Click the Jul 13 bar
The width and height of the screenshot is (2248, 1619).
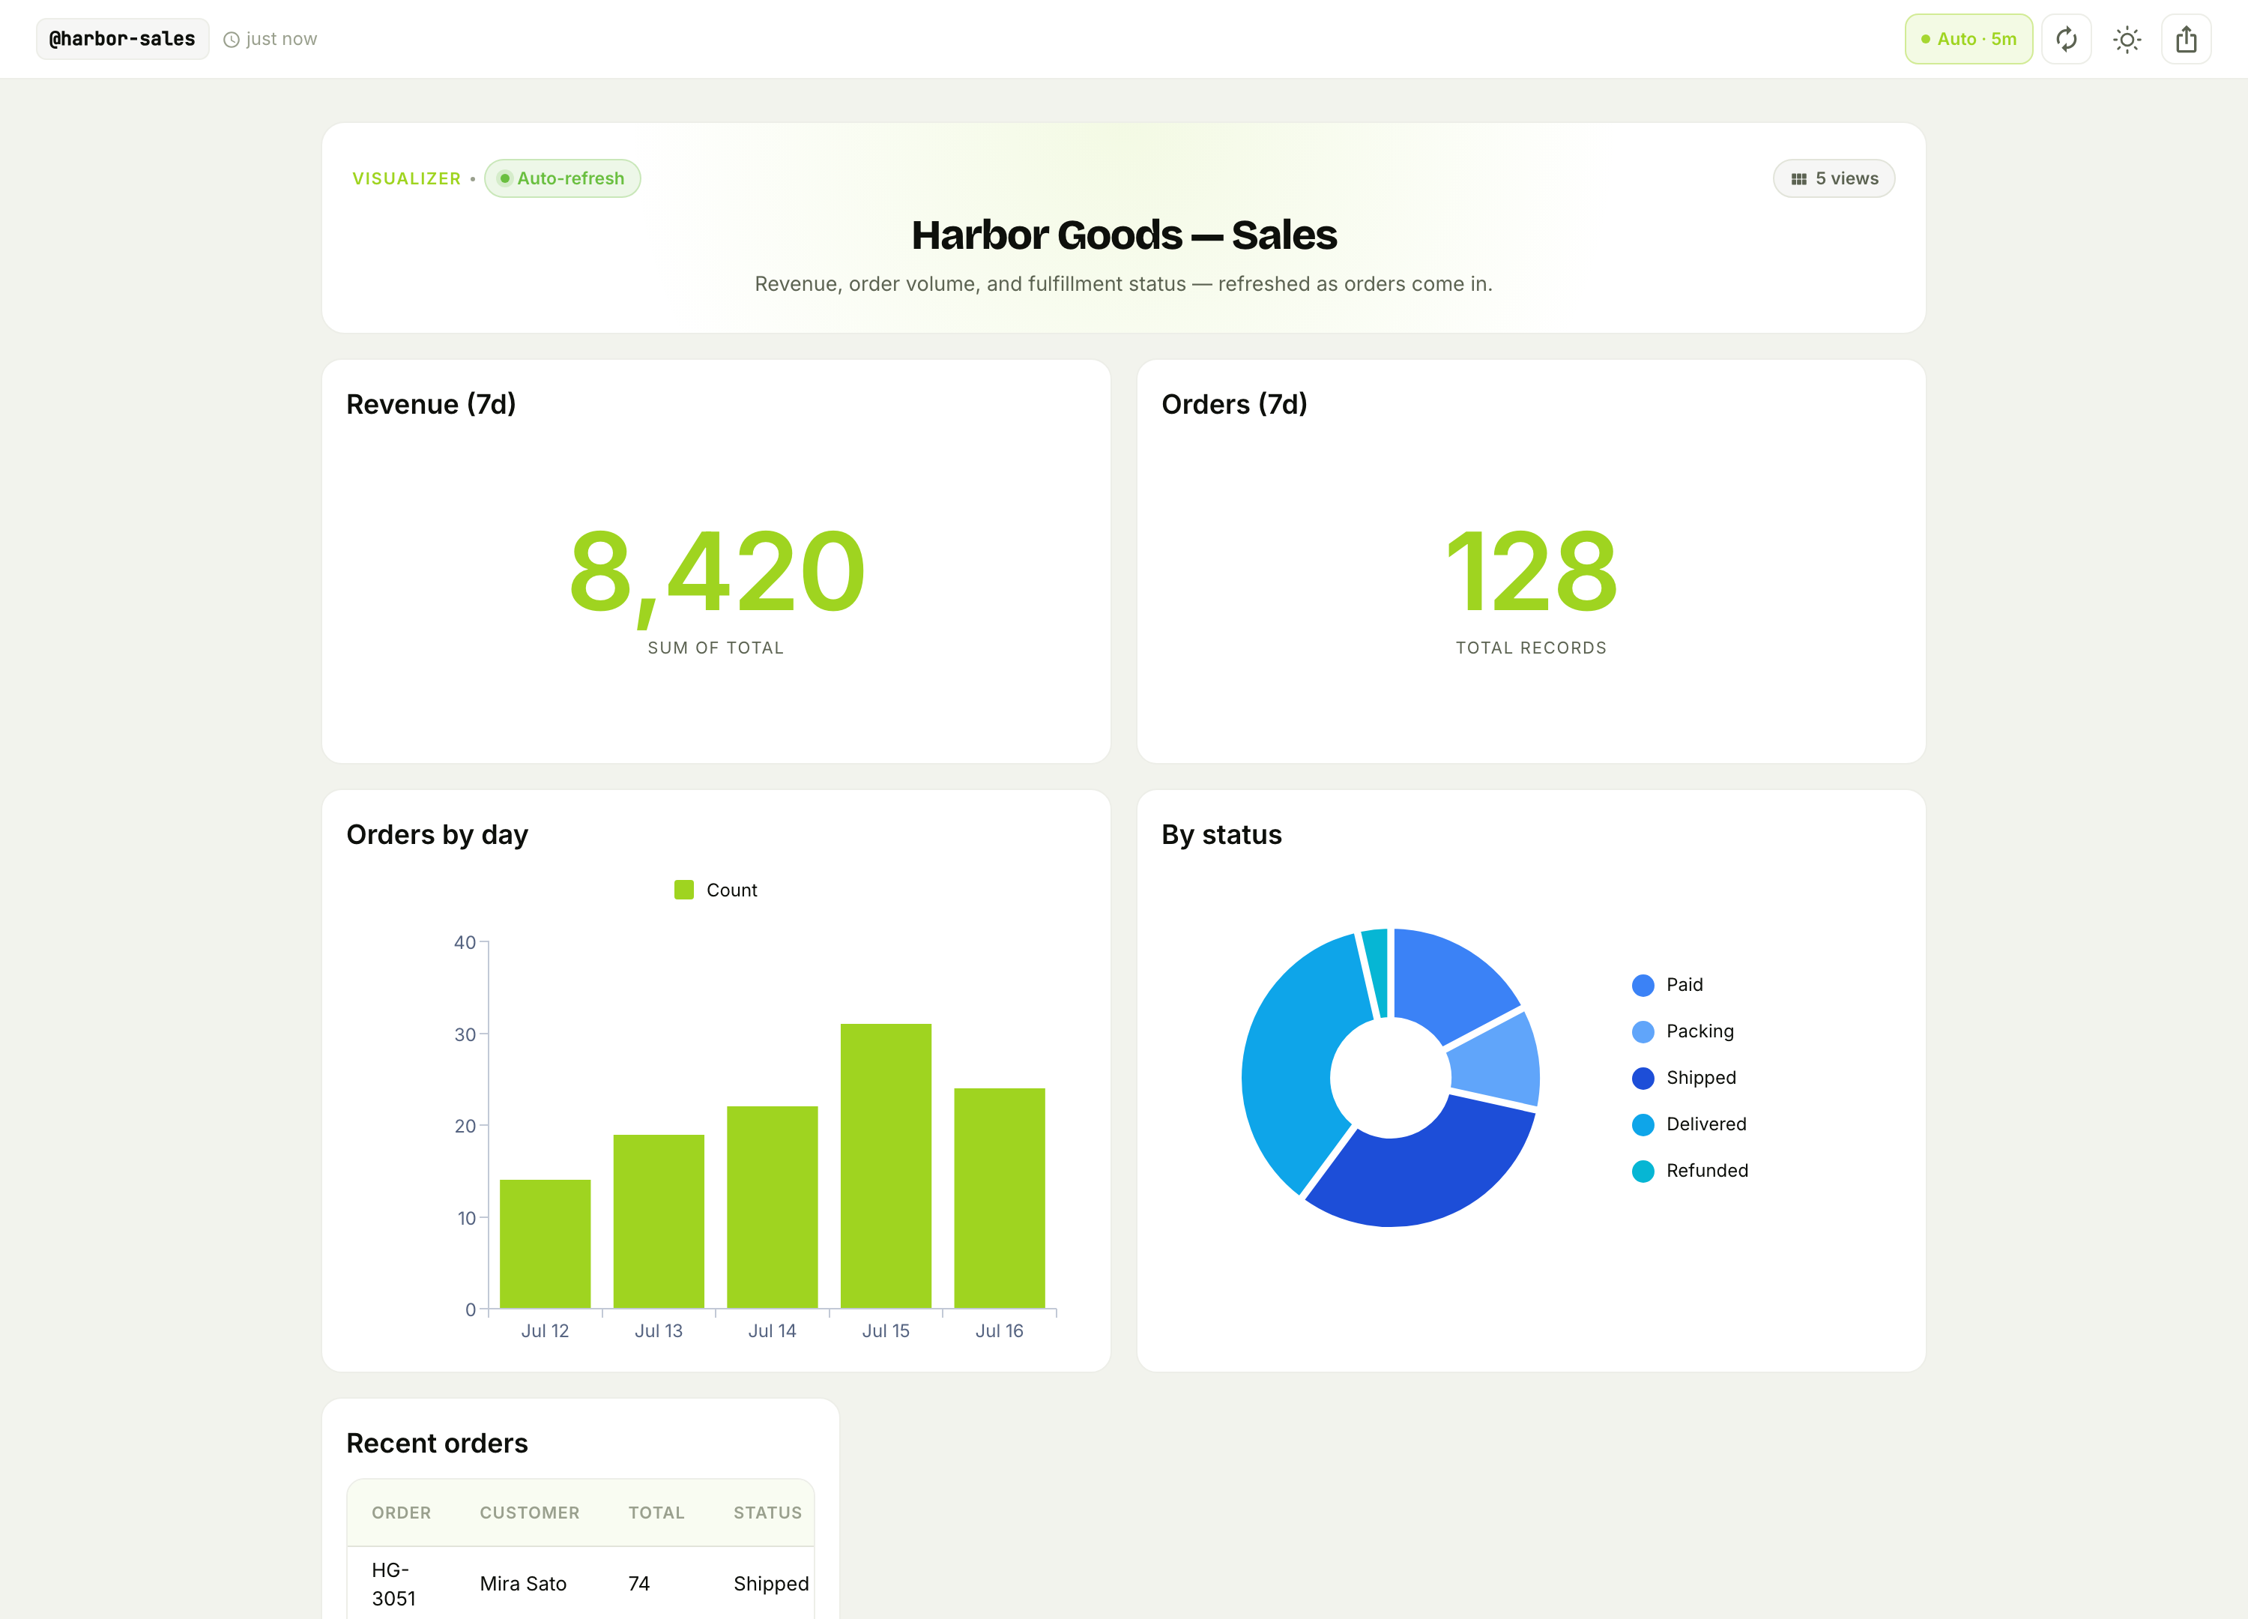[659, 1222]
